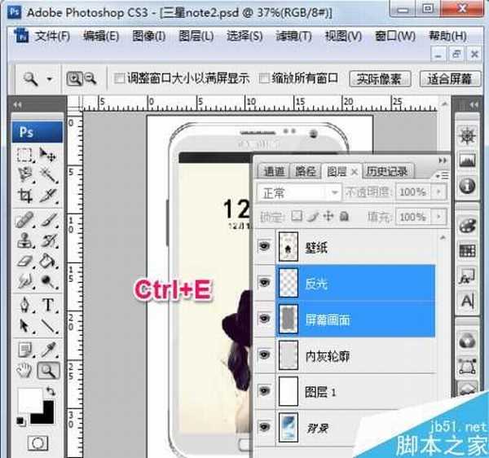Open the blend mode 正常 dropdown
Viewport: 489px width, 458px height.
[298, 192]
